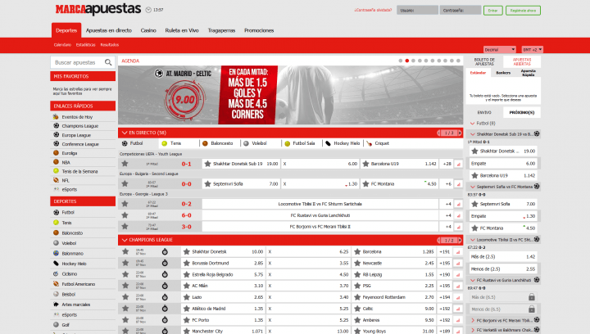Open Golf in Deportes list
590x334 pixels.
pos(66,325)
